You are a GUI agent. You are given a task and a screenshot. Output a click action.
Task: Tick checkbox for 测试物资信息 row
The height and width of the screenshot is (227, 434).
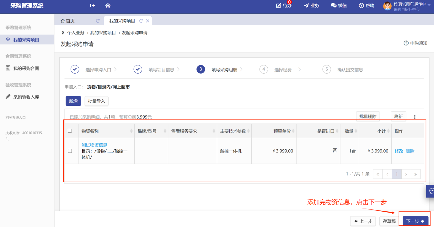[70, 151]
